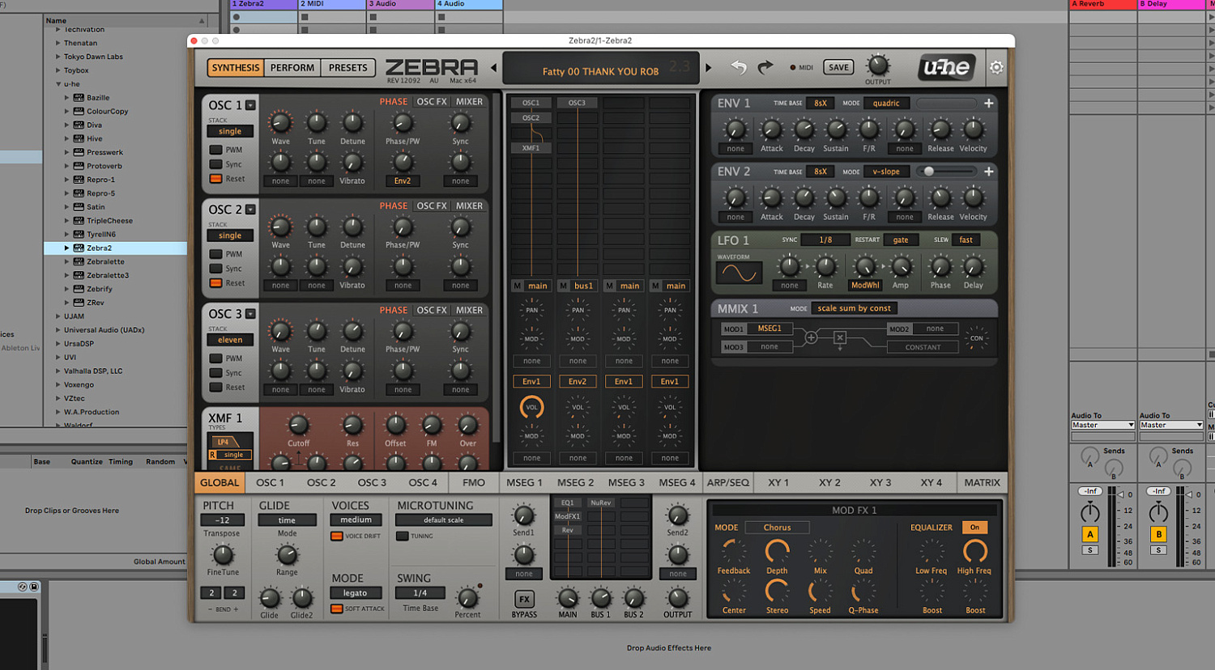This screenshot has width=1215, height=670.
Task: Click the 'bus1' channel output label
Action: pos(584,286)
